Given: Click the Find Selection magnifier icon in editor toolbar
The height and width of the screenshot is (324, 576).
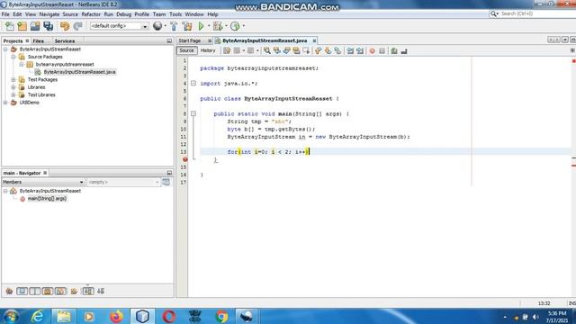Looking at the screenshot, I should (x=267, y=50).
